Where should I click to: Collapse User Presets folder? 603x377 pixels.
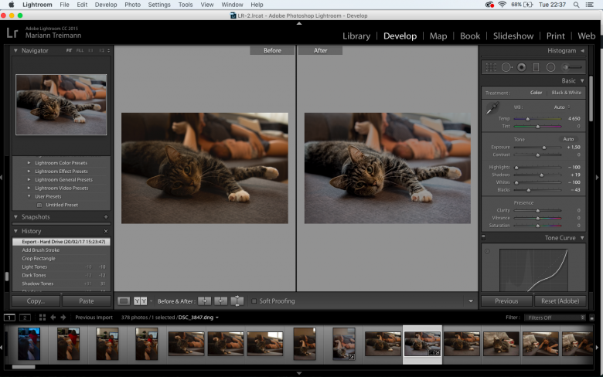(x=29, y=196)
